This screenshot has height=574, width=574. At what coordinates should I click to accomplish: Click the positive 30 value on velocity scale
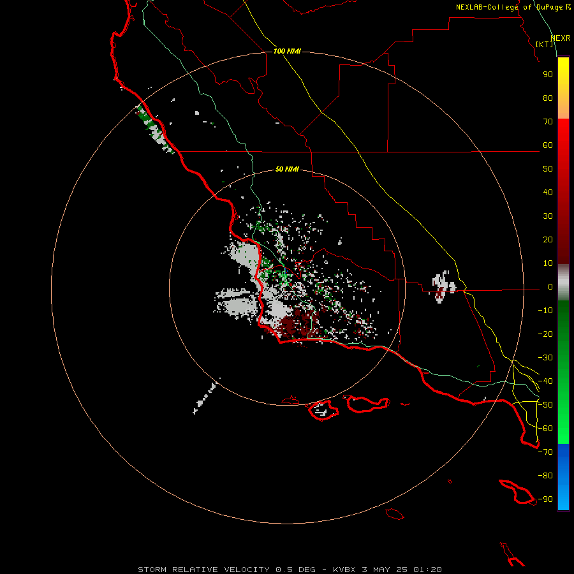pyautogui.click(x=548, y=216)
